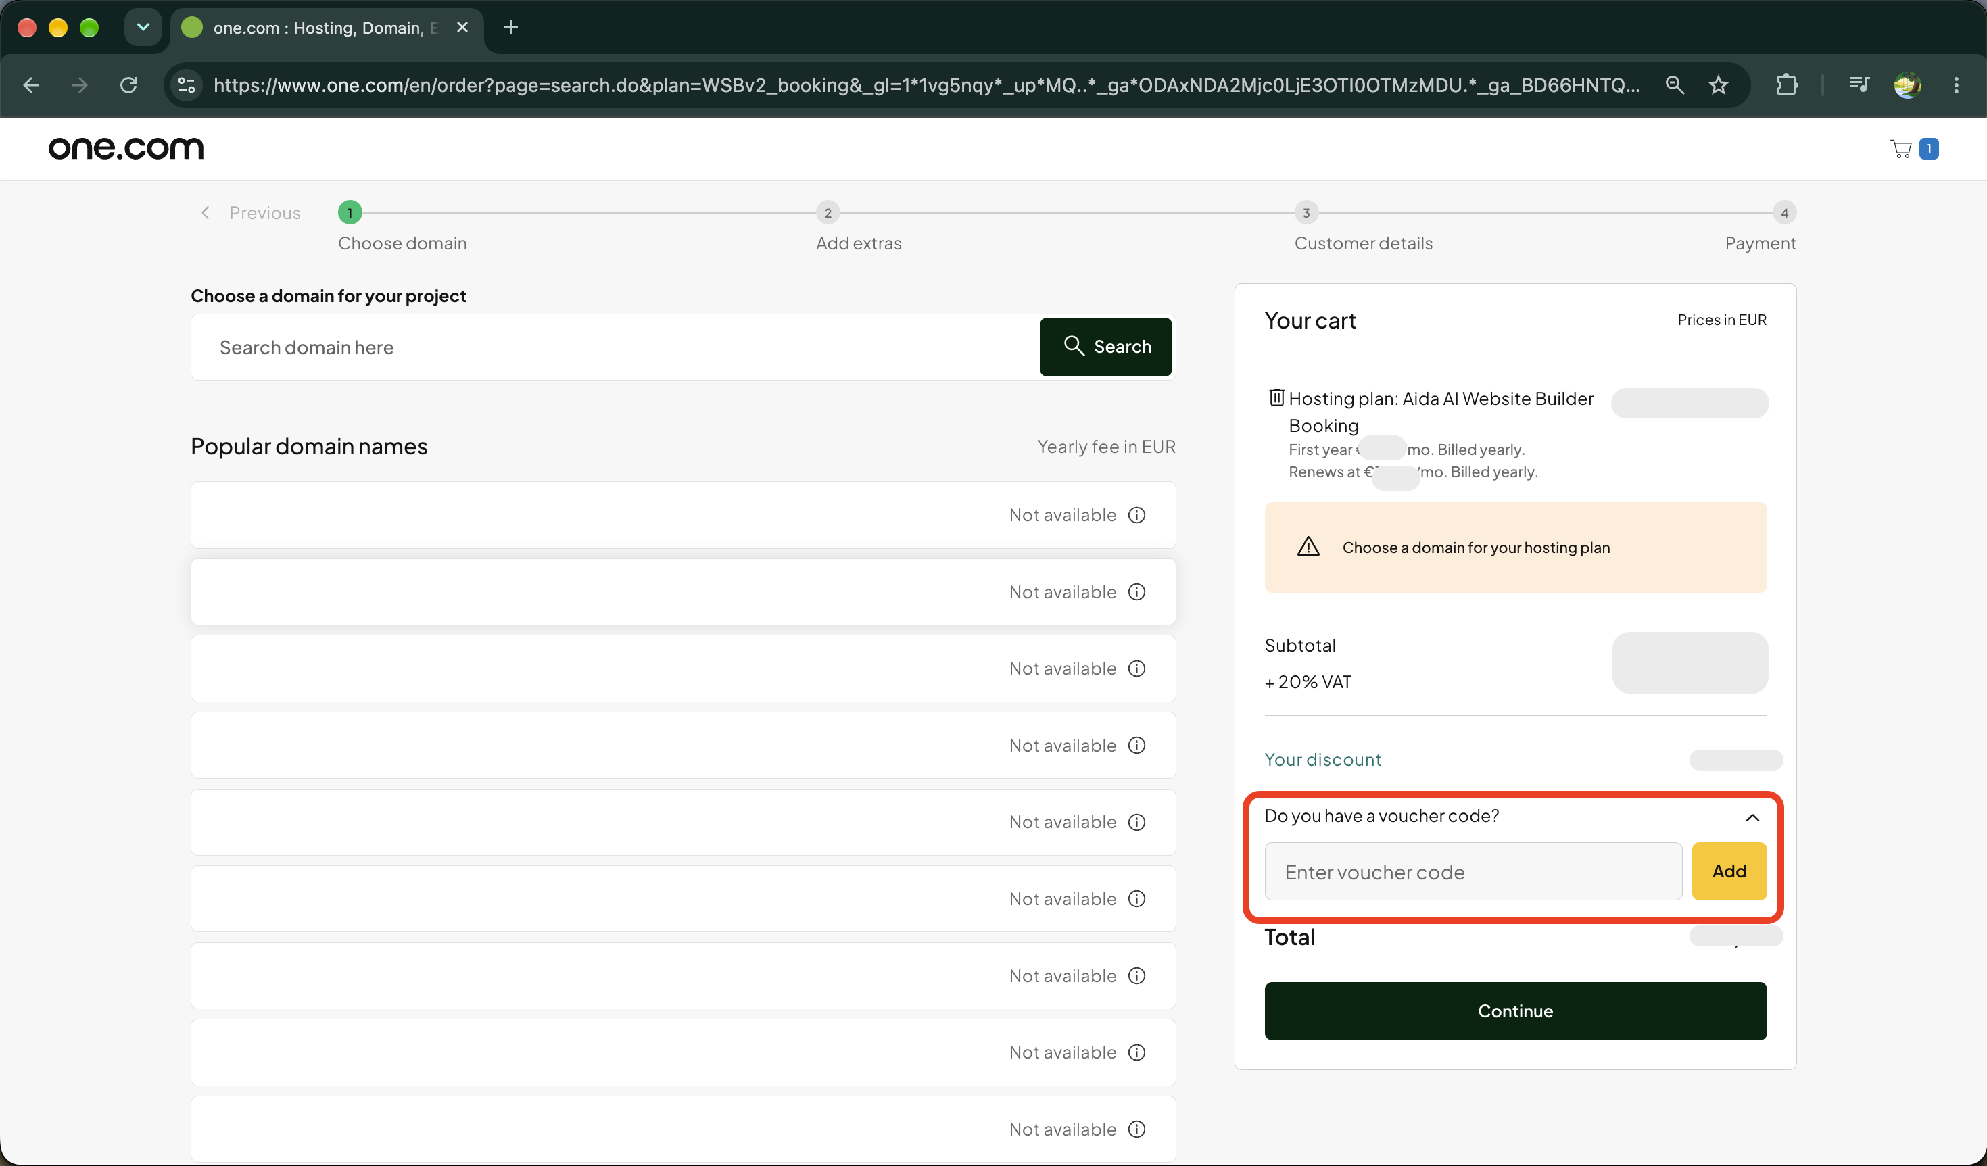1987x1166 pixels.
Task: Open the shopping cart icon
Action: click(x=1901, y=148)
